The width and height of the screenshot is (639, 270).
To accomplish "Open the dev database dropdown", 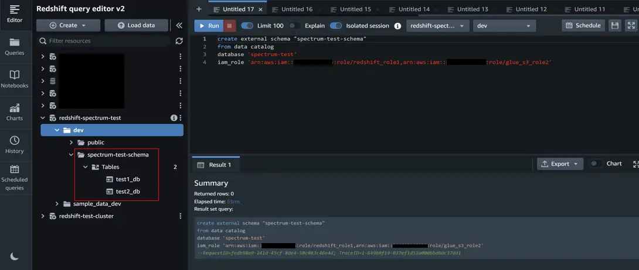I will coord(505,26).
